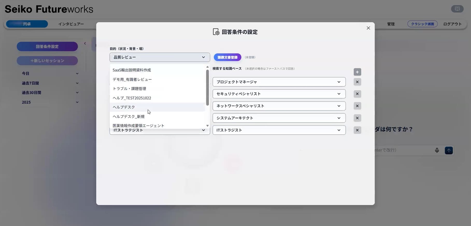Click the 課題文書登録 button
The height and width of the screenshot is (226, 471).
point(227,57)
